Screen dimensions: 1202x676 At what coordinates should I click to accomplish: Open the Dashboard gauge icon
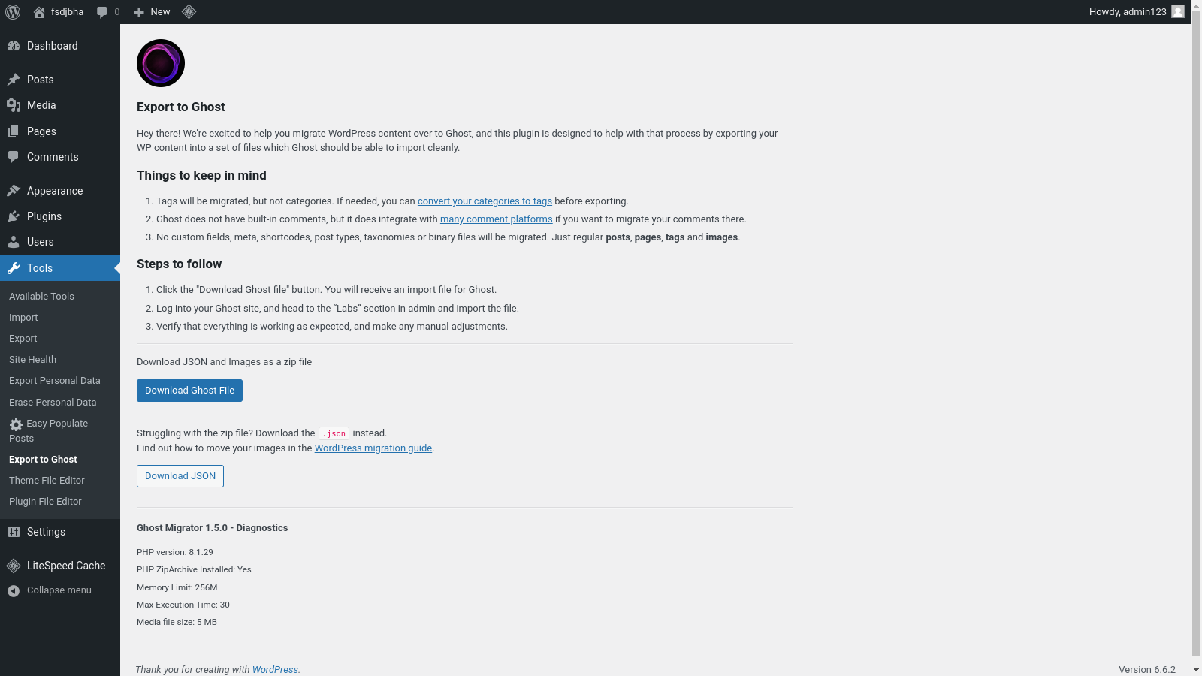tap(14, 46)
